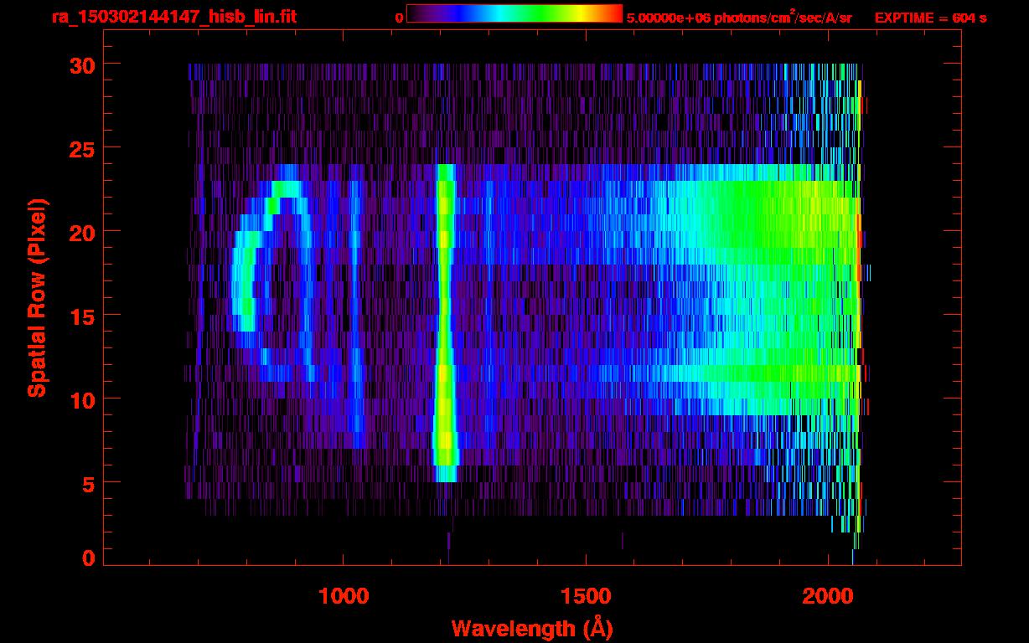Click the Wavelength (Å) axis title

pos(530,628)
